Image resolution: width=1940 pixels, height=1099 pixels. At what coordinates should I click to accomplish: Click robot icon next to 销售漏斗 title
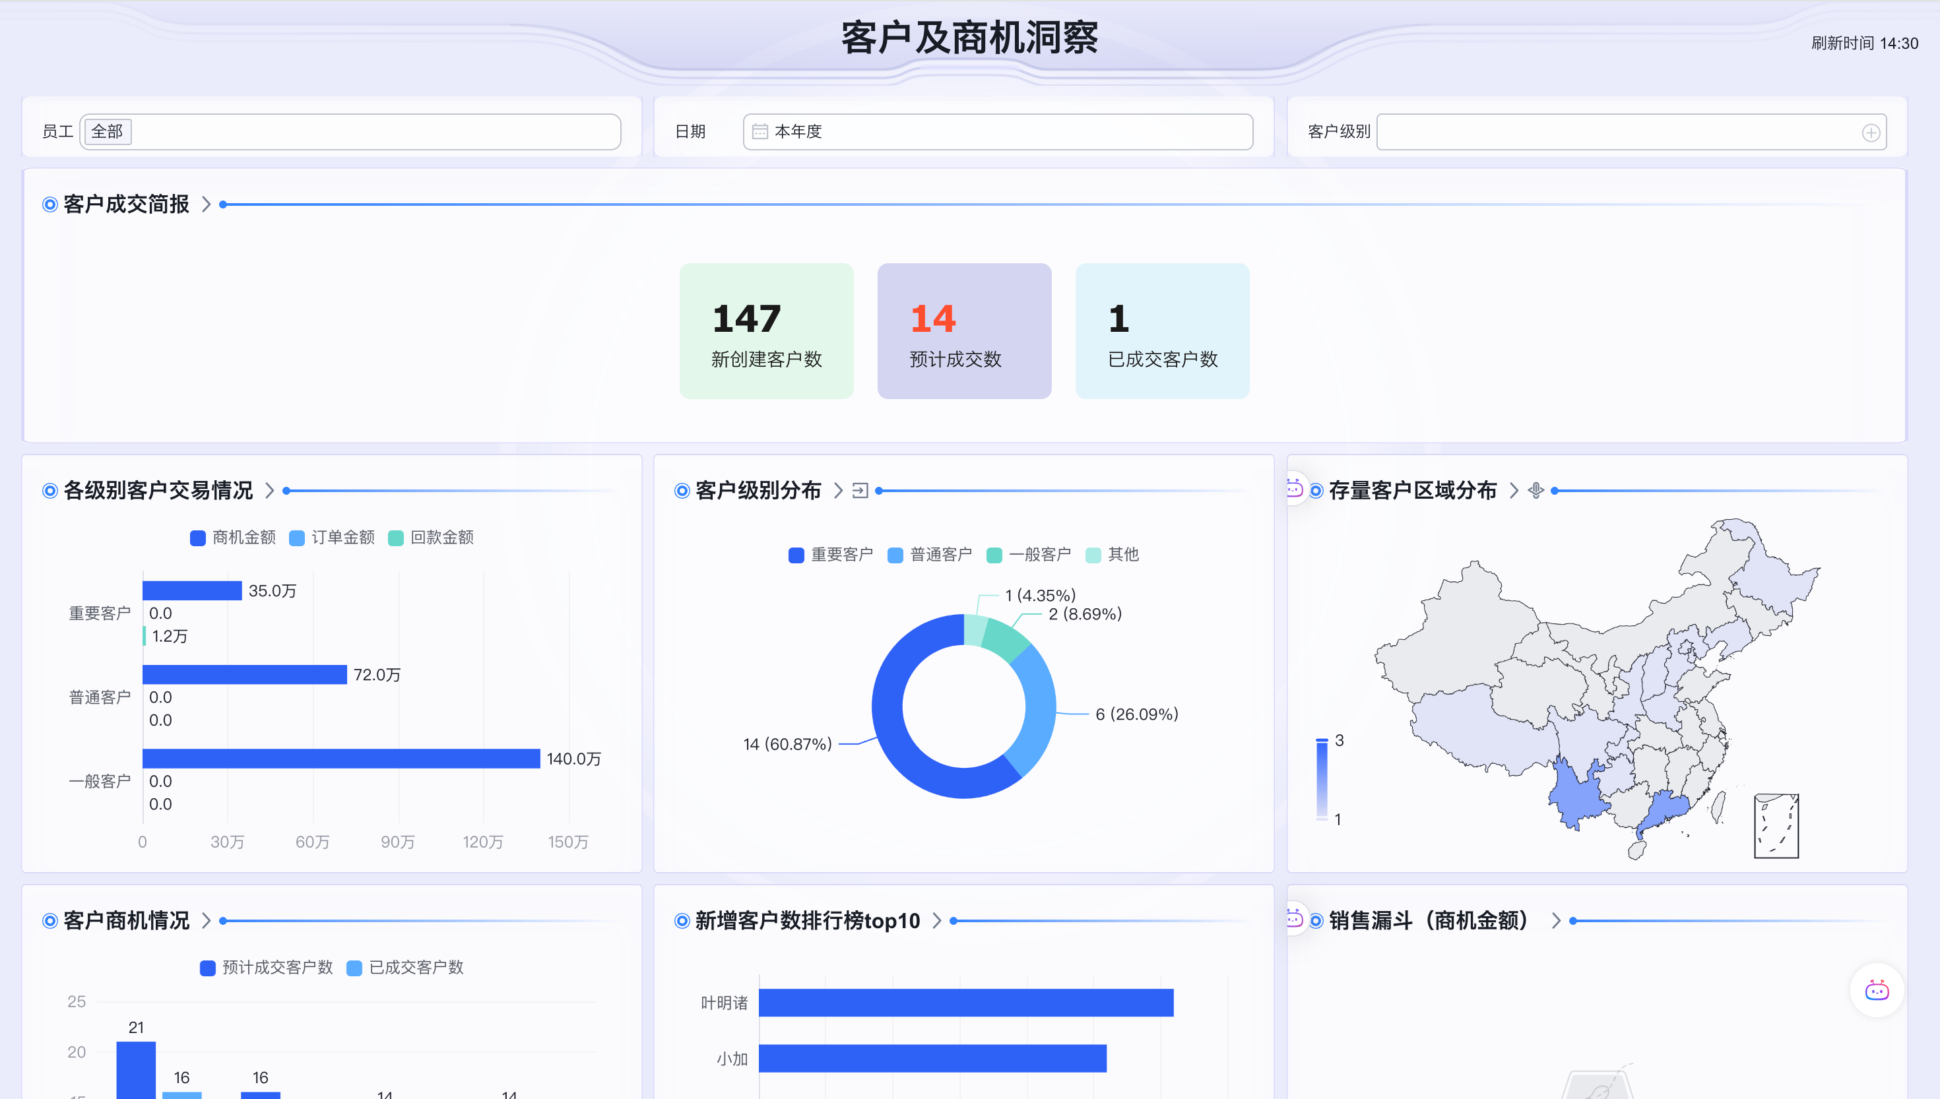click(x=1294, y=919)
